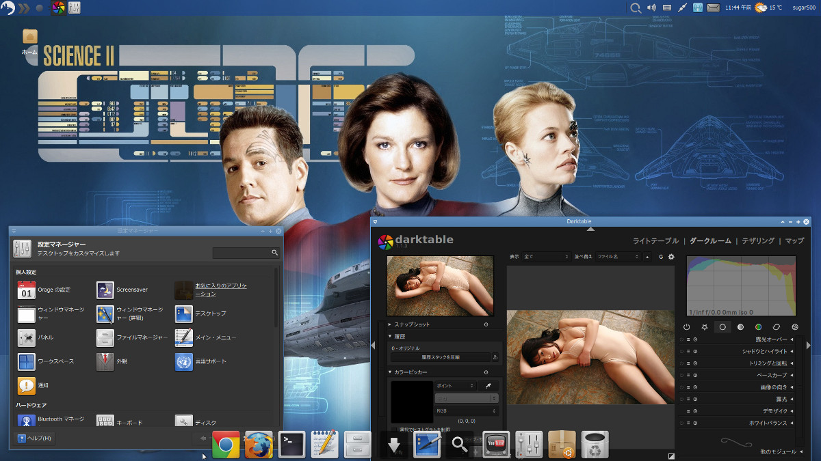Toggle the sort order arrow button

648,257
